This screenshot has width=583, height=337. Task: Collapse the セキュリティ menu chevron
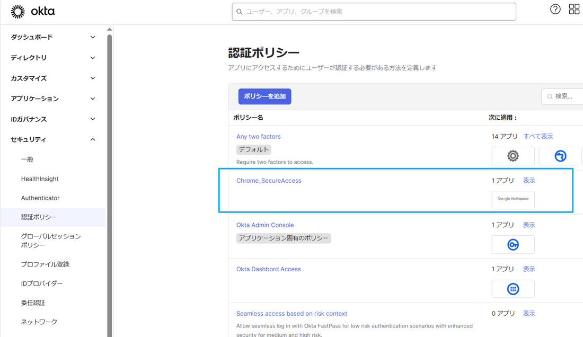93,139
